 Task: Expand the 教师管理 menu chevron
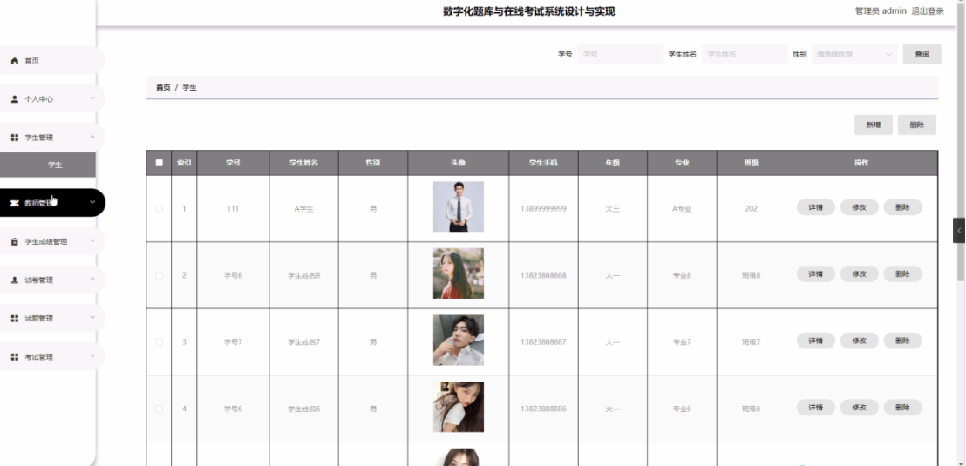92,203
